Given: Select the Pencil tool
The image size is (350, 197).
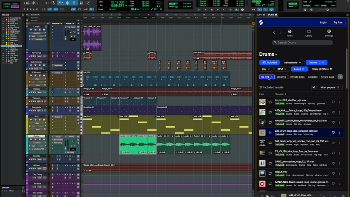Looking at the screenshot, I should [88, 3].
